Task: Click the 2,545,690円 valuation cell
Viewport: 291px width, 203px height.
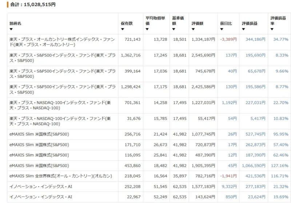Action: [x=203, y=56]
